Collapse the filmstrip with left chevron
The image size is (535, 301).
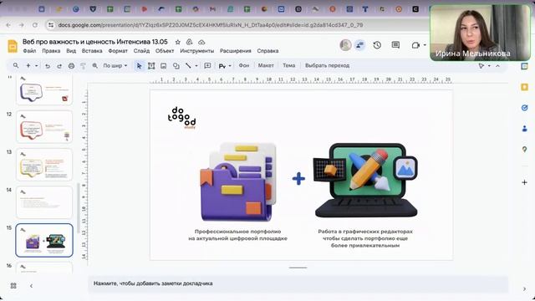(x=31, y=286)
